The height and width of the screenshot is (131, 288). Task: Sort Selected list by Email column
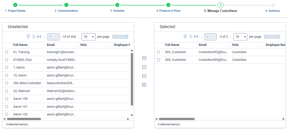pyautogui.click(x=202, y=45)
